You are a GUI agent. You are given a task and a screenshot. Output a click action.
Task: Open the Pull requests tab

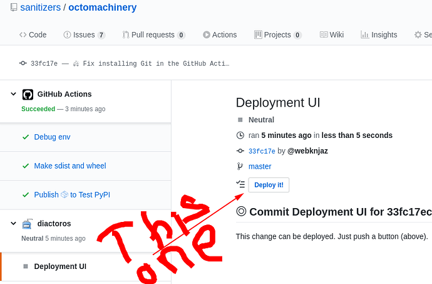tap(153, 34)
